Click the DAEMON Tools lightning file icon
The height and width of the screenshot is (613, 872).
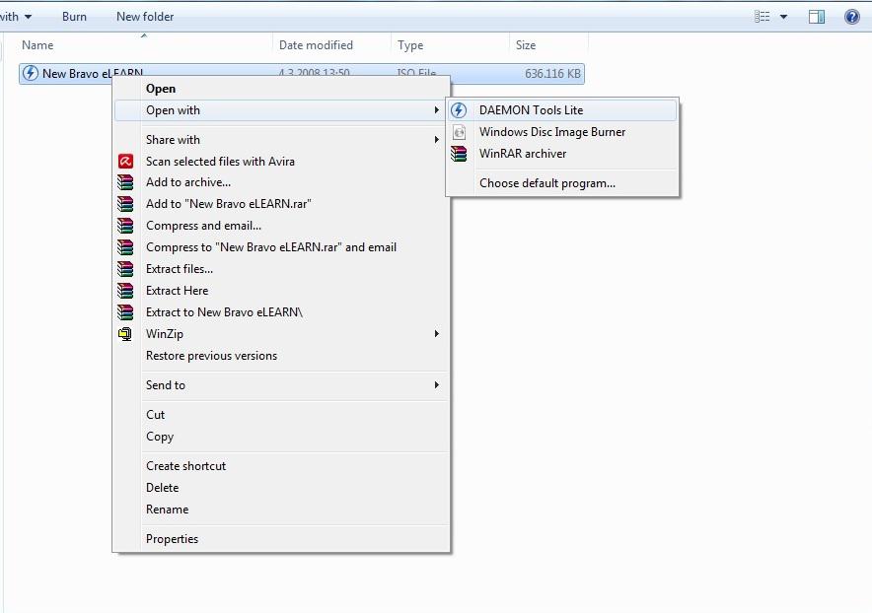tap(30, 73)
